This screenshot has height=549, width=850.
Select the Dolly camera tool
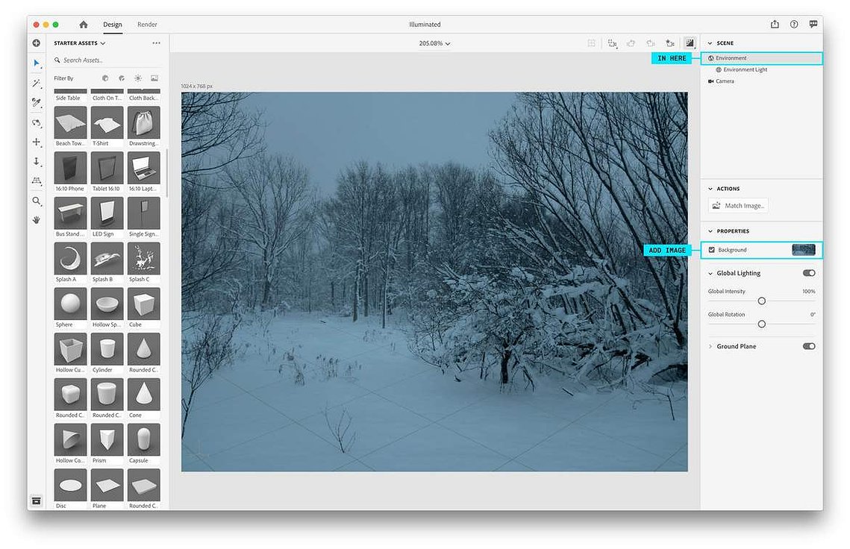click(x=37, y=162)
